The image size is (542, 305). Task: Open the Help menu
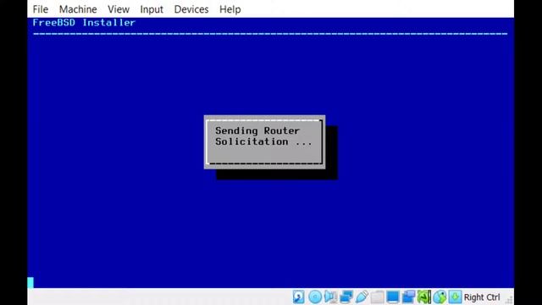tap(230, 9)
